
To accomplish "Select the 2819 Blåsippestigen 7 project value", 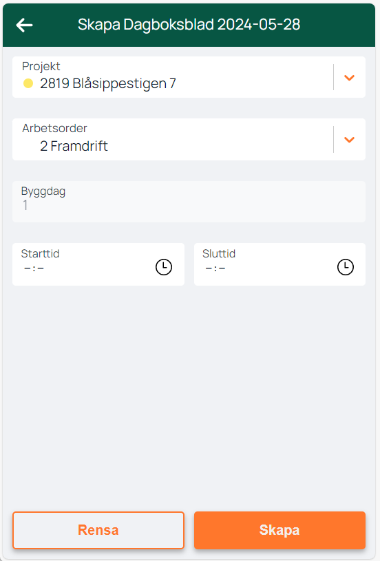I will pyautogui.click(x=107, y=83).
